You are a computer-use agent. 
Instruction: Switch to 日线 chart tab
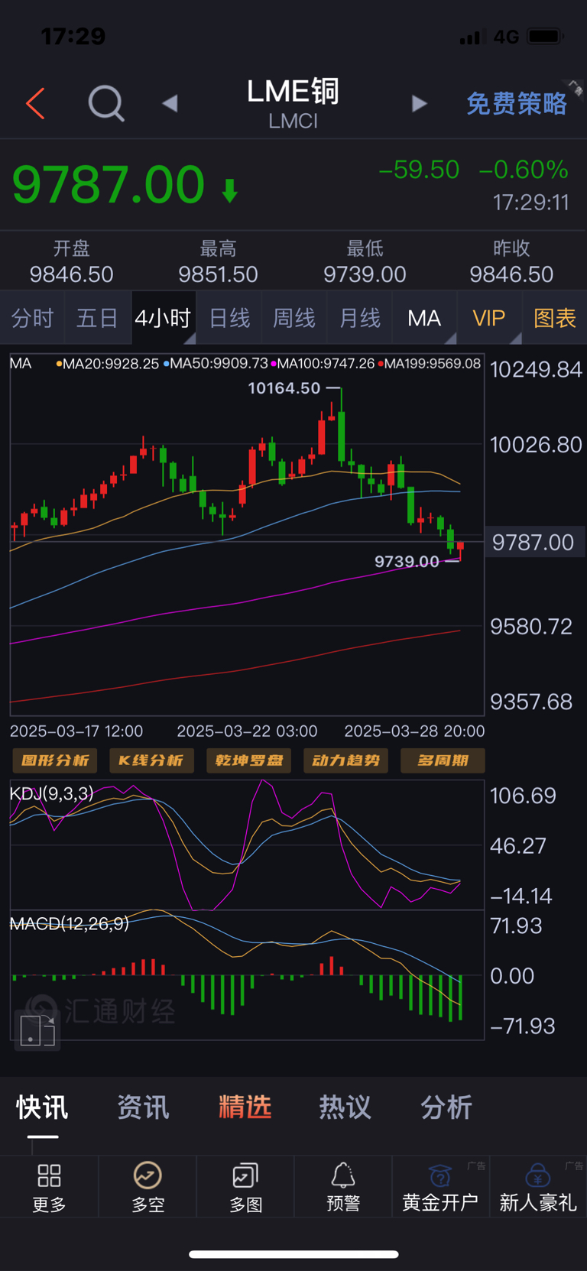click(x=229, y=318)
